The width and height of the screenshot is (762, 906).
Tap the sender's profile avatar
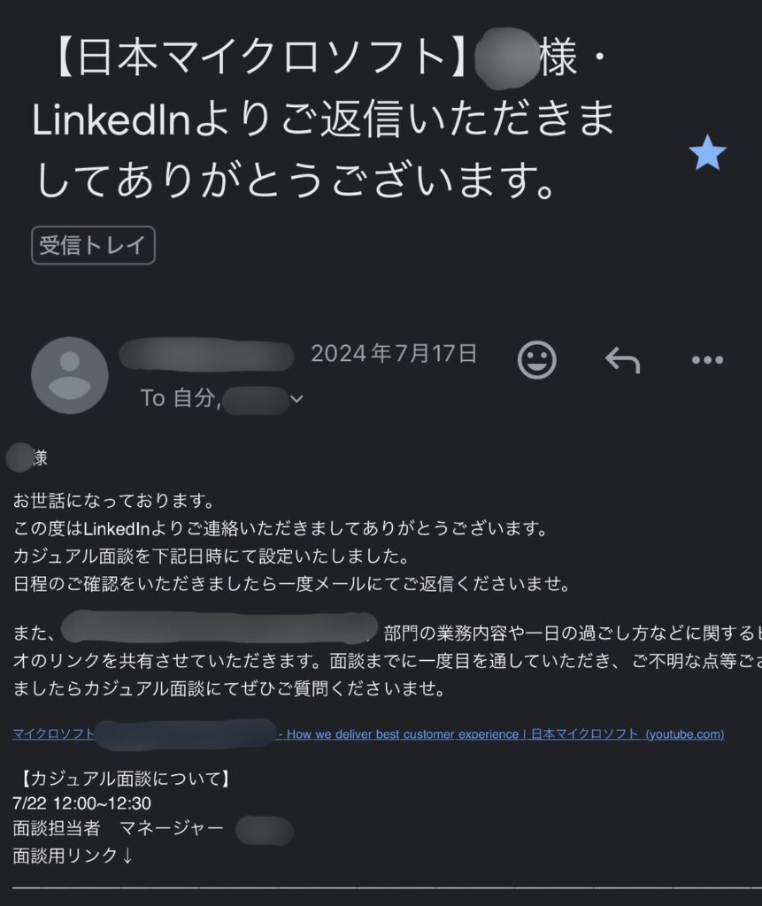point(69,375)
